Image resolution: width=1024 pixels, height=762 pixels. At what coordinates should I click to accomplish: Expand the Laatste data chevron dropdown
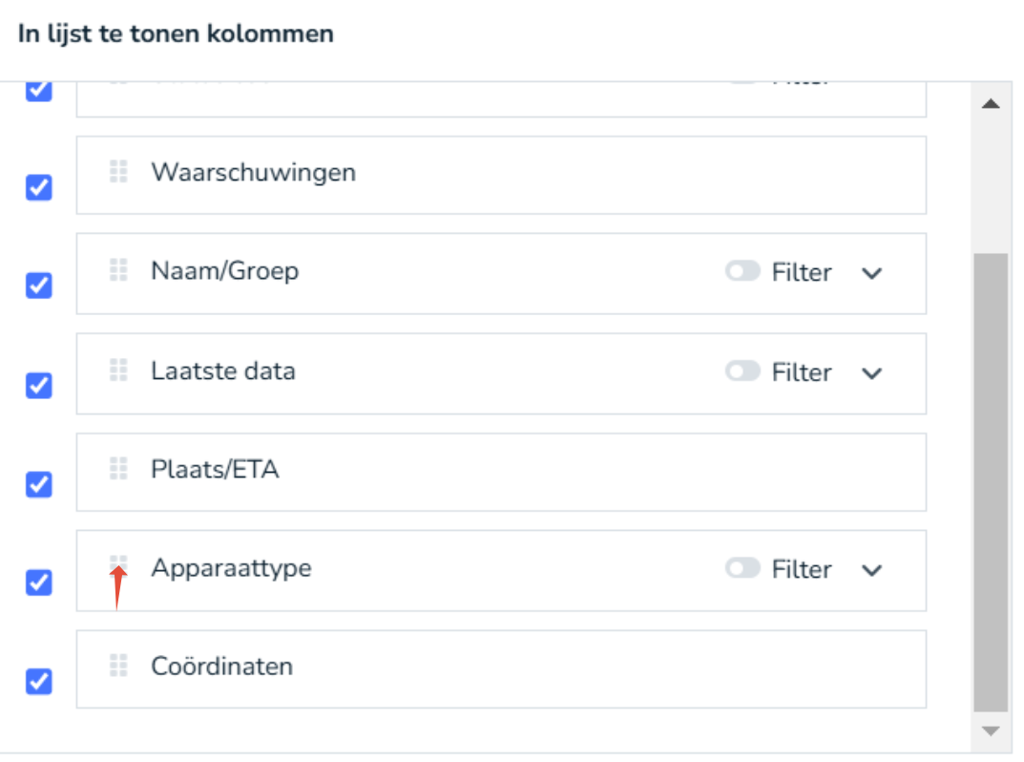(x=871, y=372)
